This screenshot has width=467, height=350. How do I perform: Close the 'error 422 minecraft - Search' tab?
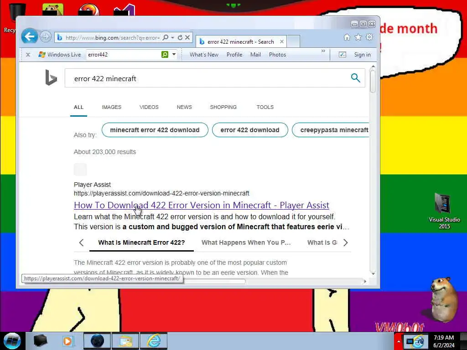(x=282, y=41)
